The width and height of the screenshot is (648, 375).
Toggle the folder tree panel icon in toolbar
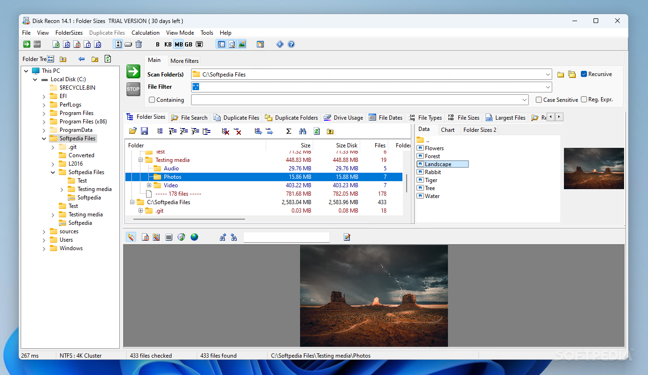point(221,44)
